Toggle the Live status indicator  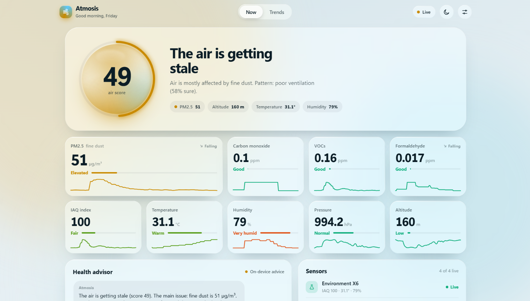(424, 12)
